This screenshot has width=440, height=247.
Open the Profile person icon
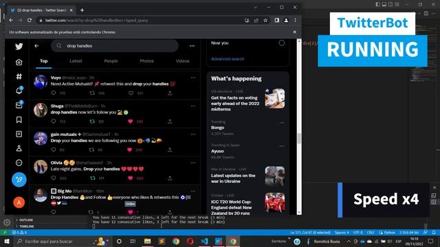click(19, 148)
